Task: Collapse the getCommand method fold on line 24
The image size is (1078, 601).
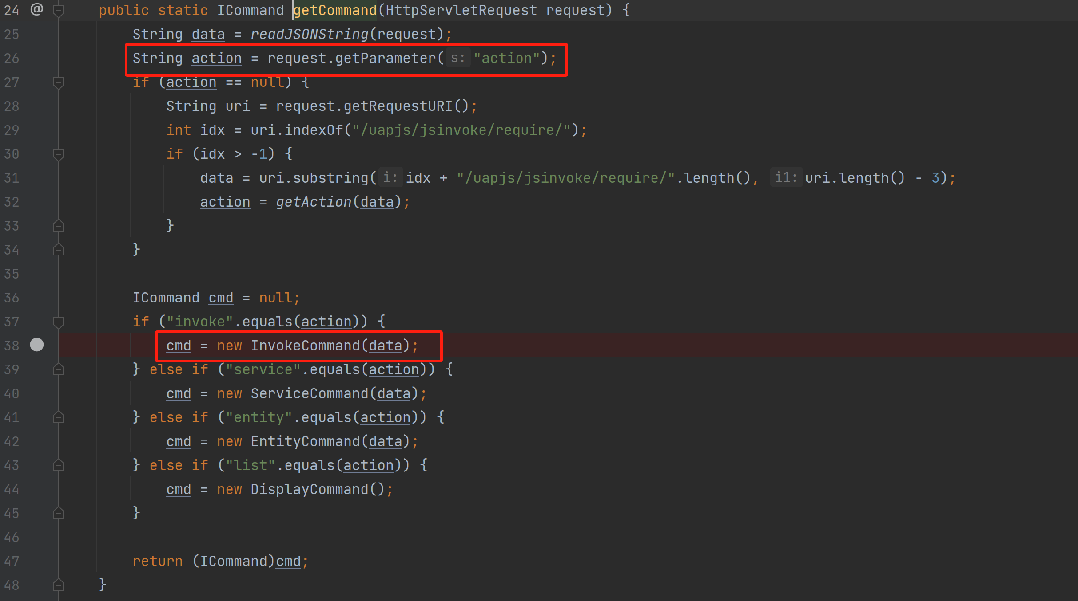Action: tap(58, 10)
